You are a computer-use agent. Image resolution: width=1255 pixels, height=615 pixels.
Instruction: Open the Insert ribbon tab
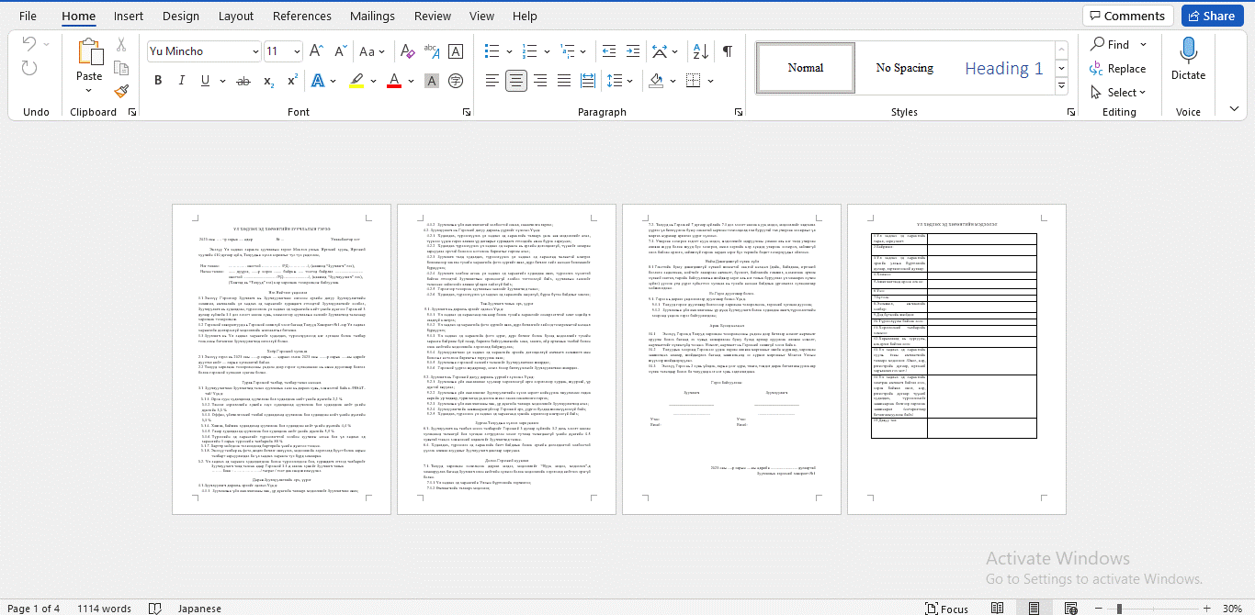129,16
